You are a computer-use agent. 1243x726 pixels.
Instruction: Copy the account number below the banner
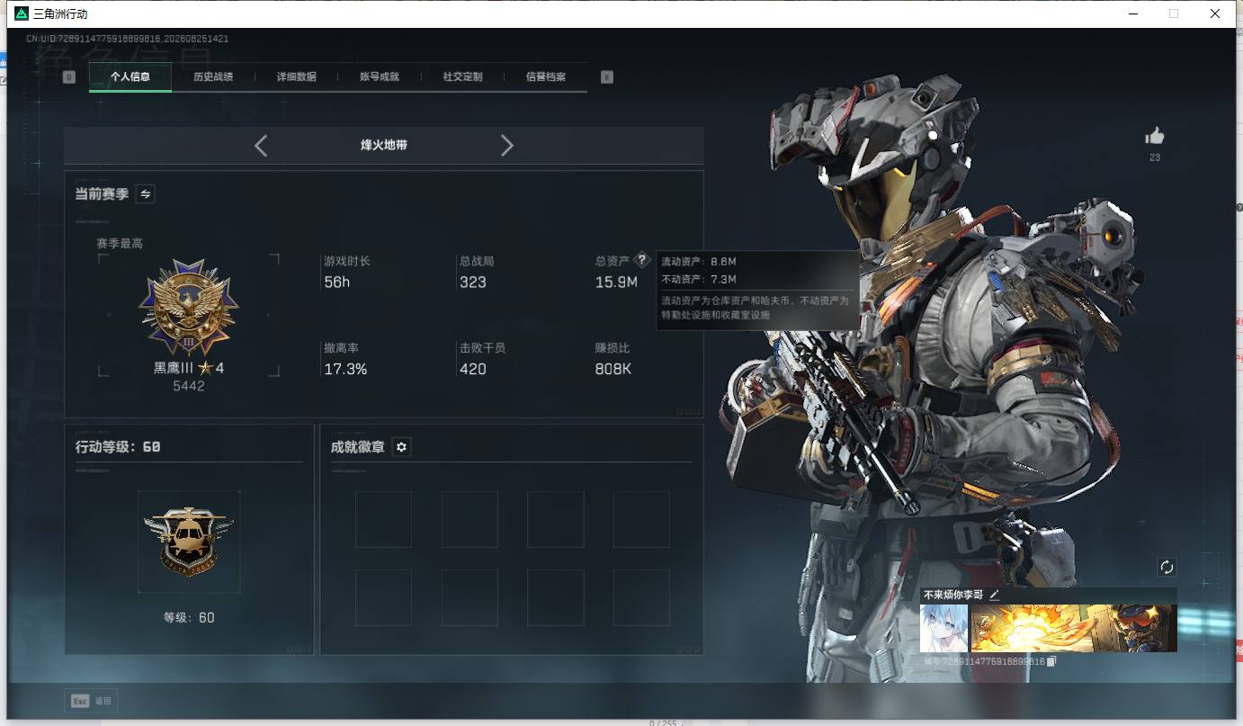(x=1051, y=661)
